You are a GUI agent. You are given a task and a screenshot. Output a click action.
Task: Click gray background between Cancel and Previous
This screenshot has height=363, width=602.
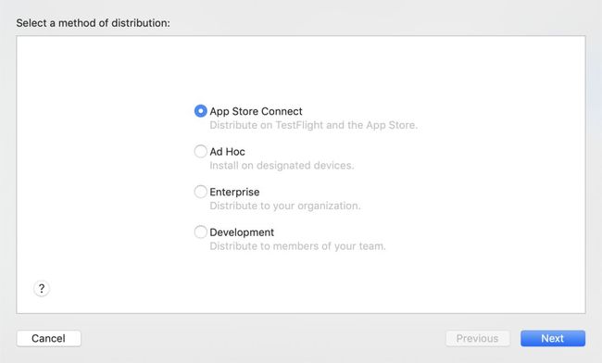263,338
